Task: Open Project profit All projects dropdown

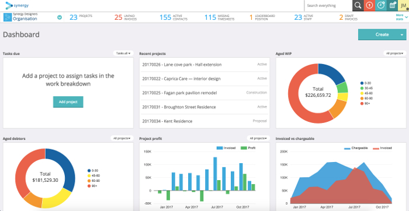Action: tap(258, 138)
